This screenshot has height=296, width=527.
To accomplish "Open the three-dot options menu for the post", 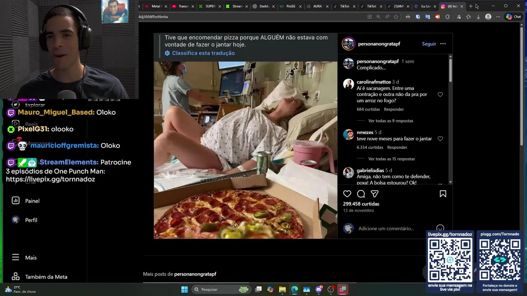I will tap(443, 44).
